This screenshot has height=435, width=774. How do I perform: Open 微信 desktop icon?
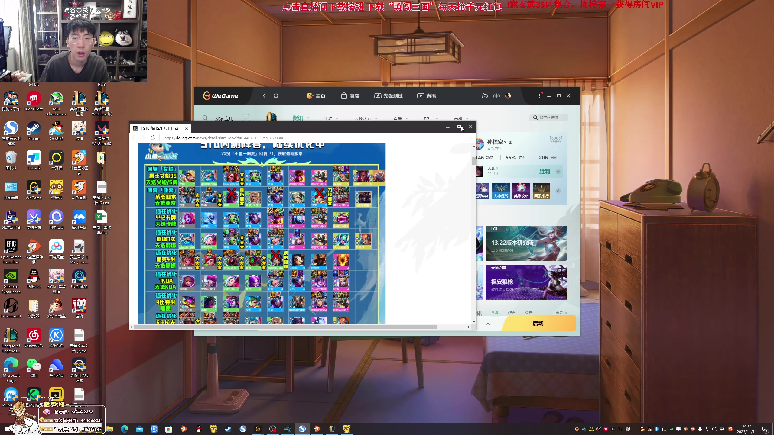(x=34, y=368)
